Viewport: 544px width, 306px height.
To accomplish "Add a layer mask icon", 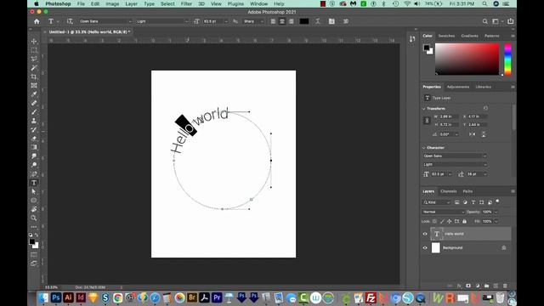I will pyautogui.click(x=468, y=286).
